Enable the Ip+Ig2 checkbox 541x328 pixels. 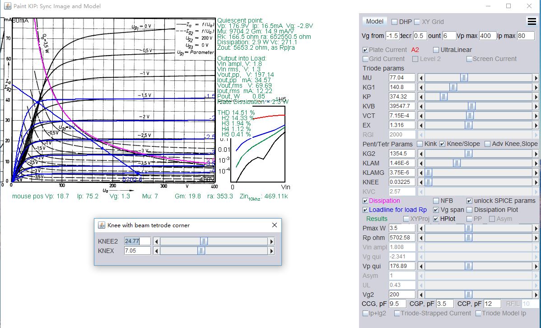click(365, 313)
